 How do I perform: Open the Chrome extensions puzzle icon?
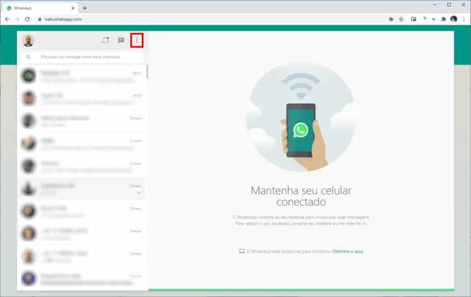444,19
